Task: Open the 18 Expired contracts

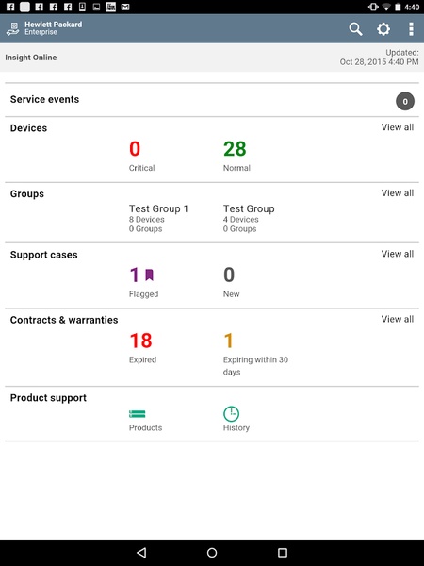Action: (x=142, y=347)
